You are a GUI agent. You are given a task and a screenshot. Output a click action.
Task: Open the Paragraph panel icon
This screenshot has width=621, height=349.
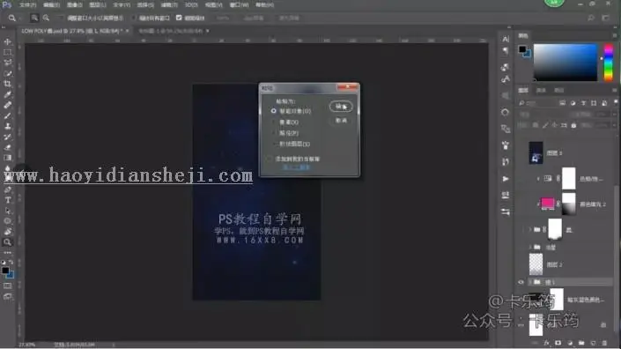pyautogui.click(x=506, y=51)
